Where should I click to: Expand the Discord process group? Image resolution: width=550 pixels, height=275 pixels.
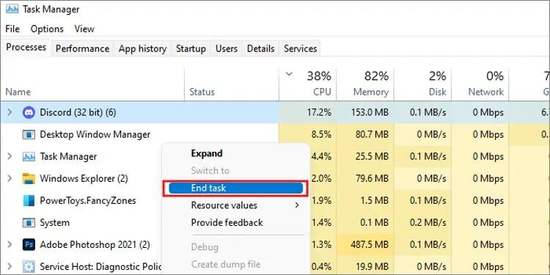[x=10, y=113]
